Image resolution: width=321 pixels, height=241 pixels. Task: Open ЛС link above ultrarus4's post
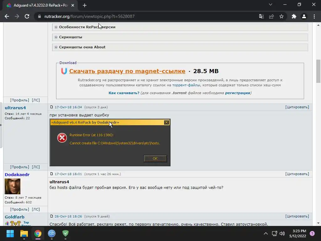point(36,100)
